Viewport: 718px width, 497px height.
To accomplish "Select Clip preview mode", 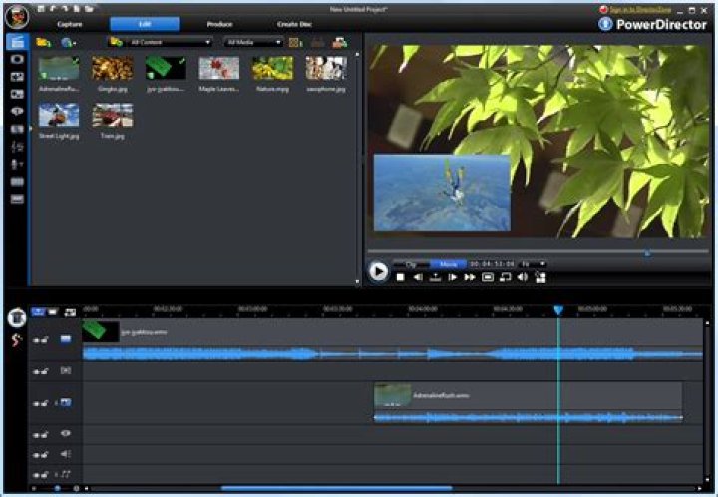I will (411, 264).
